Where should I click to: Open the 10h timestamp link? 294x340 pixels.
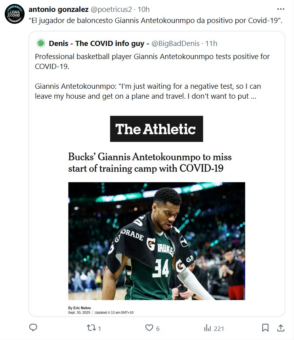tap(143, 9)
